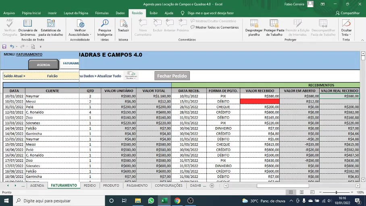Viewport: 366px width, 206px height.
Task: Show more sheet tabs ellipsis left
Action: (x=23, y=185)
